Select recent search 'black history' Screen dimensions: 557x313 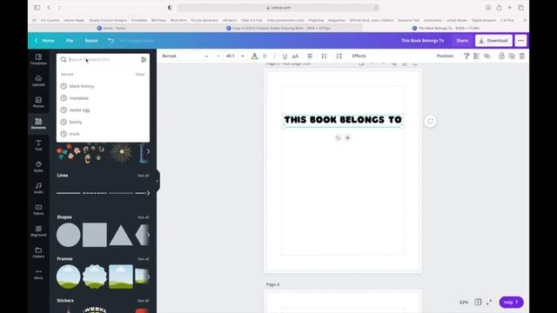click(103, 86)
